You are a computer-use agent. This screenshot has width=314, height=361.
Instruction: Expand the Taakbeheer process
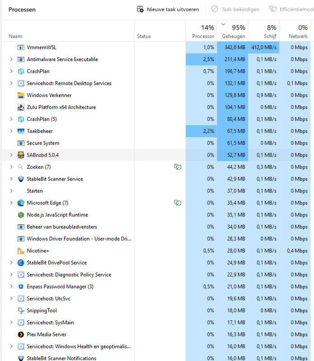click(x=11, y=131)
